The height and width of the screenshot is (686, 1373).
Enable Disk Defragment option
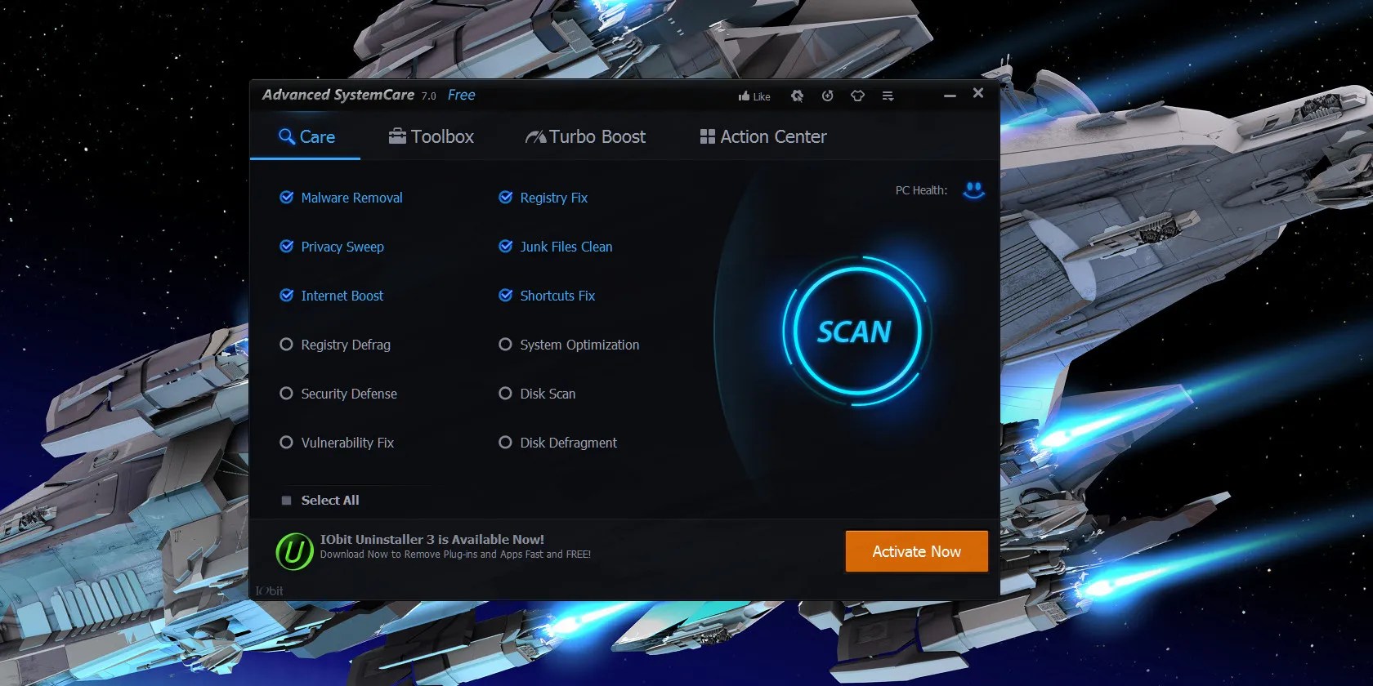tap(505, 442)
